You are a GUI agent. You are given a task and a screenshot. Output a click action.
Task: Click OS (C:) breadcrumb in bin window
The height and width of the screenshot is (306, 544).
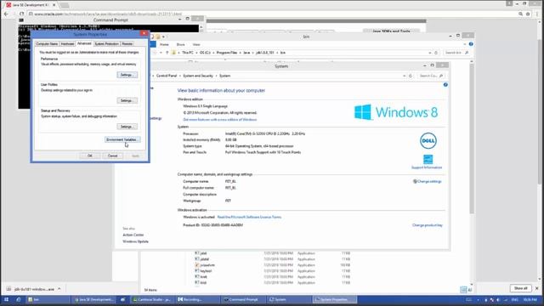[x=205, y=53]
